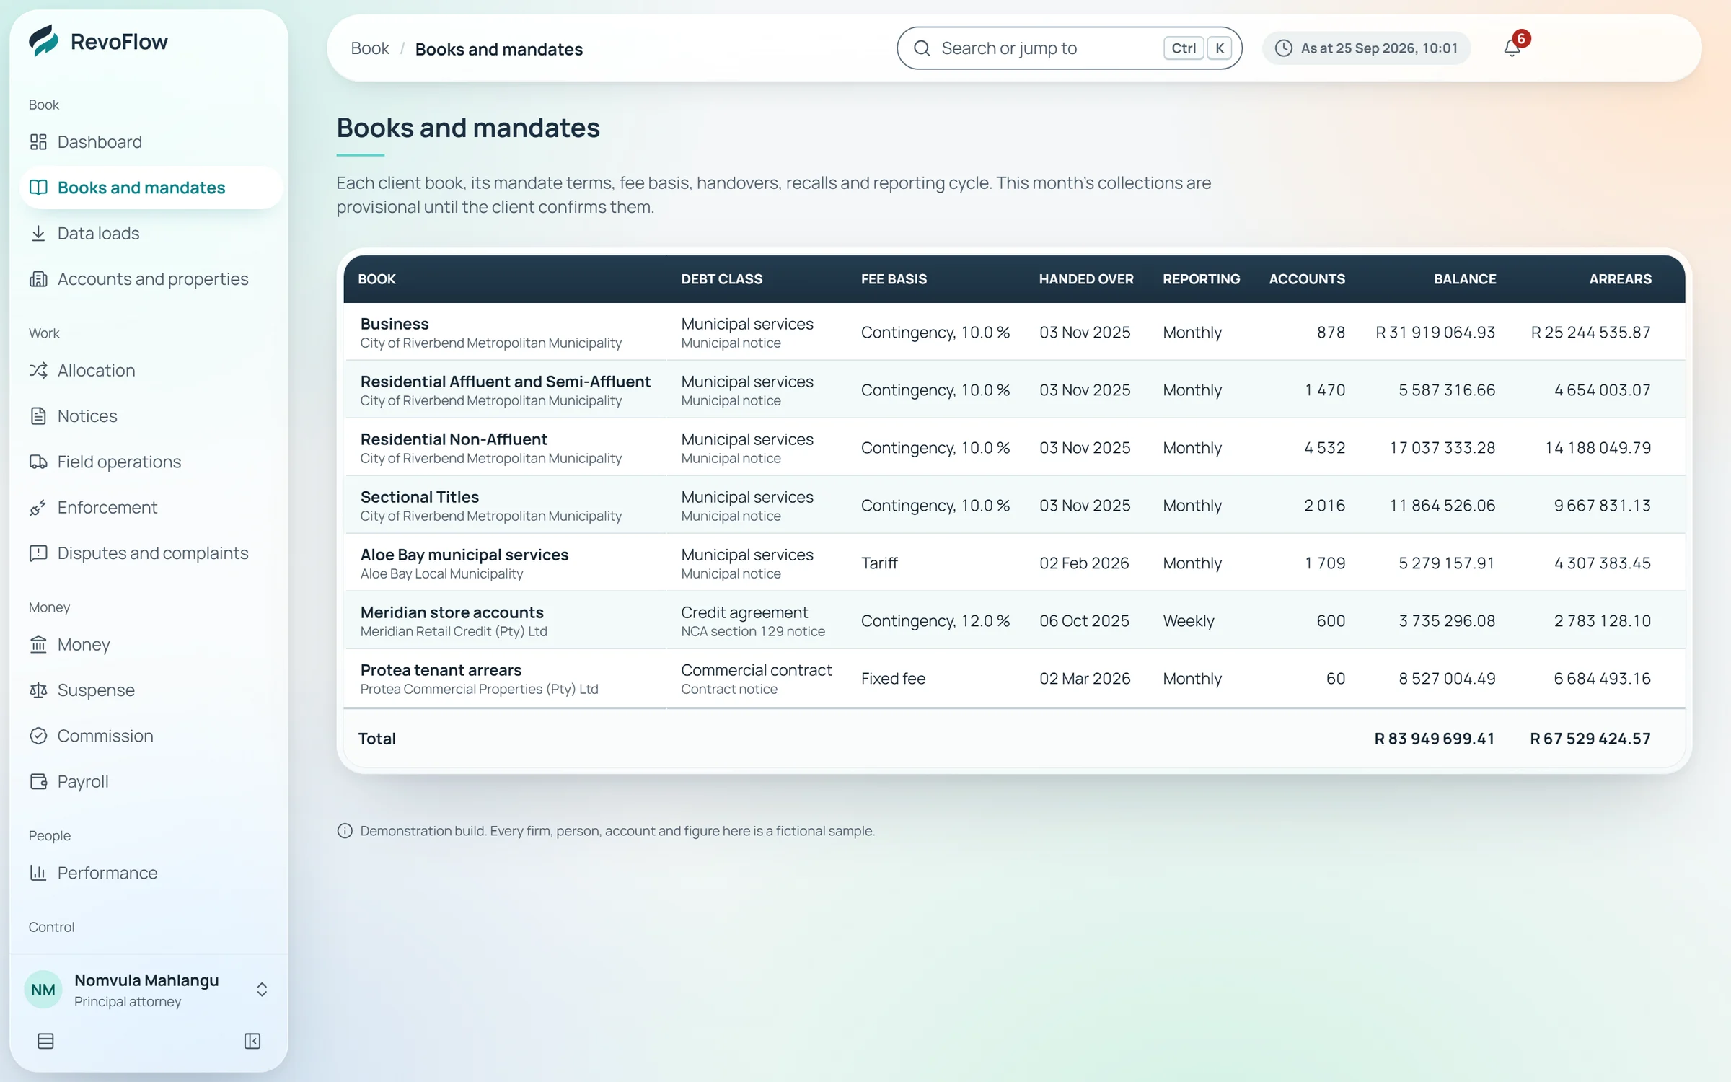Open Enforcement section

(151, 507)
